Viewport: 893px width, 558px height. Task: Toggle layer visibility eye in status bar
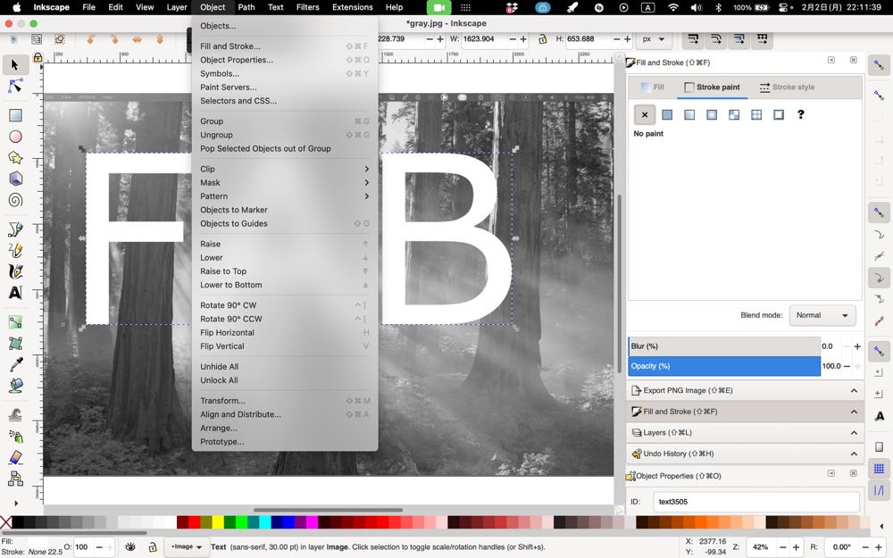130,546
